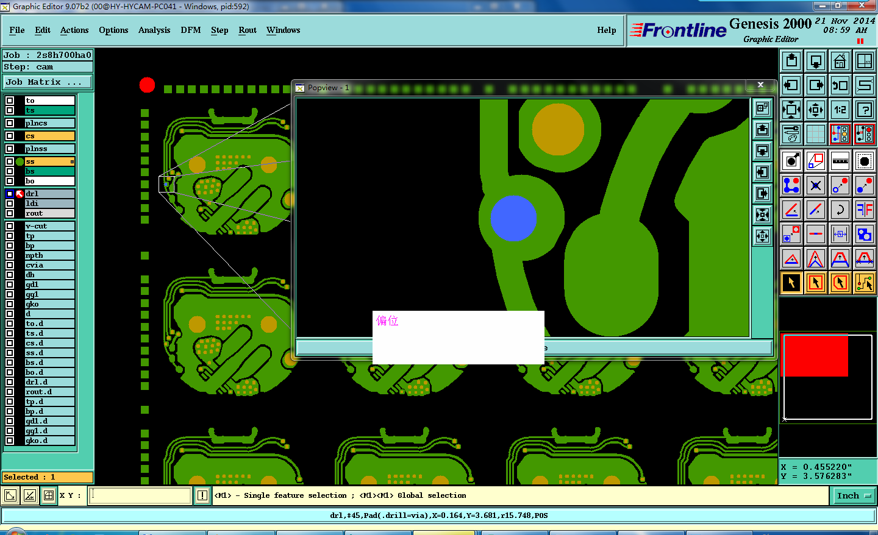
Task: Select the connected blue nodes tool icon
Action: [x=791, y=185]
